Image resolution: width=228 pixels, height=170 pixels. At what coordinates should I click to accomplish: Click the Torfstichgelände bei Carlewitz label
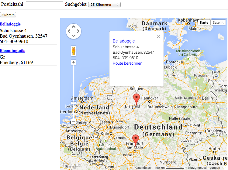pos(188,53)
